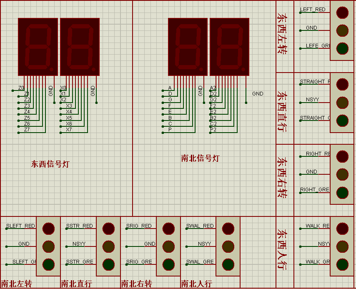This screenshot has width=356, height=289.
Task: Select the 南北左转 label
Action: (16, 284)
